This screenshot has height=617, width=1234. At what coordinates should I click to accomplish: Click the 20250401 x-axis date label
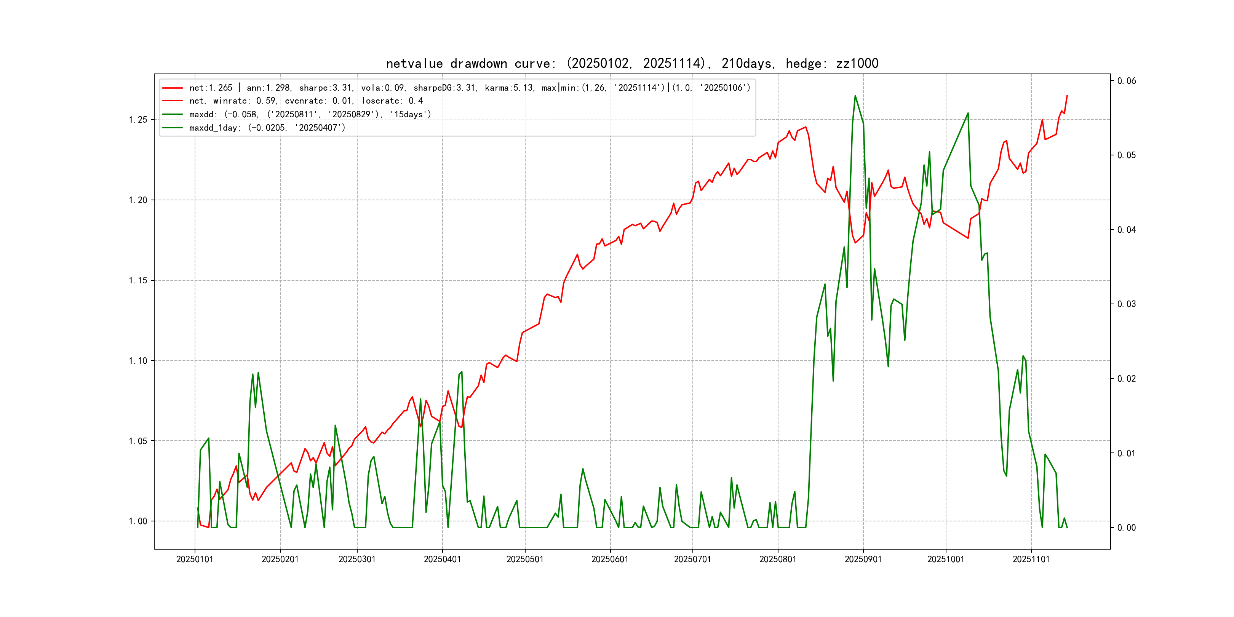point(442,559)
